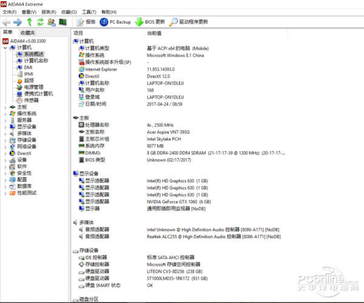Click the 系统内存 memory icon
364x303 pixels.
pos(81,145)
